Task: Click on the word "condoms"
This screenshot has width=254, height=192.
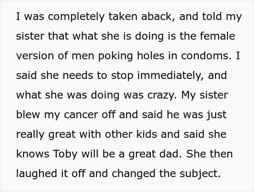Action: (x=205, y=56)
